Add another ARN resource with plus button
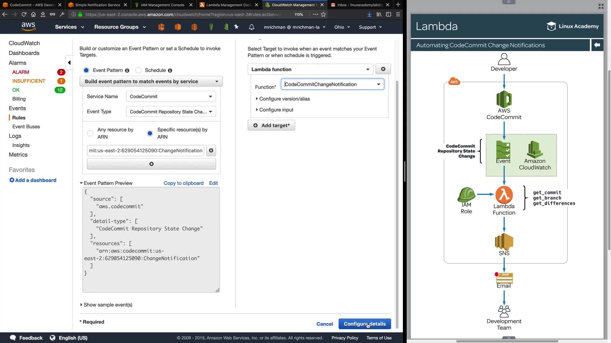 [151, 164]
